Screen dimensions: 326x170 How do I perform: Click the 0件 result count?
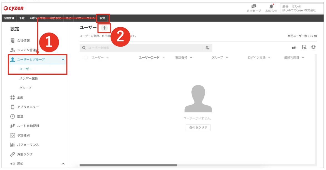(x=294, y=48)
